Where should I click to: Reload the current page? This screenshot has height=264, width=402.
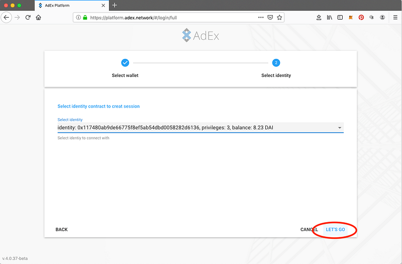(x=28, y=18)
